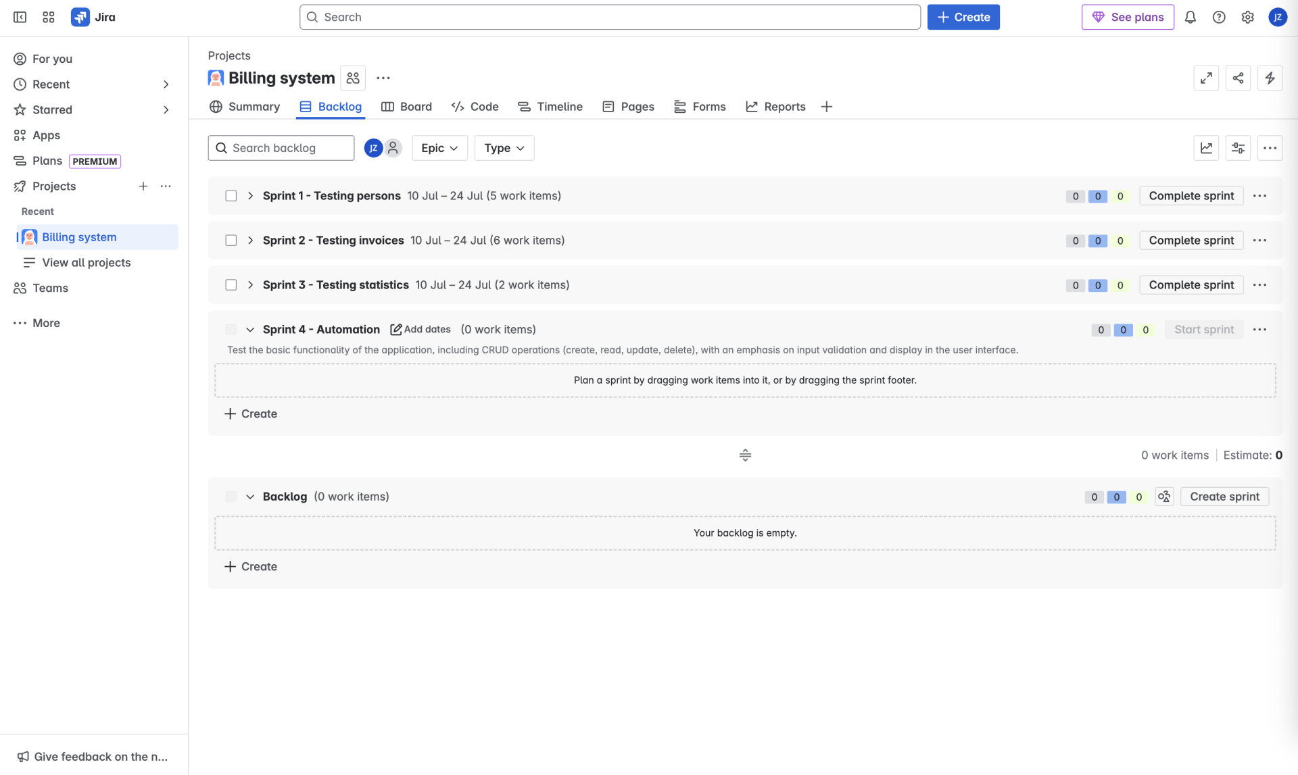Open the Timeline tab
Viewport: 1298px width, 775px height.
click(550, 107)
